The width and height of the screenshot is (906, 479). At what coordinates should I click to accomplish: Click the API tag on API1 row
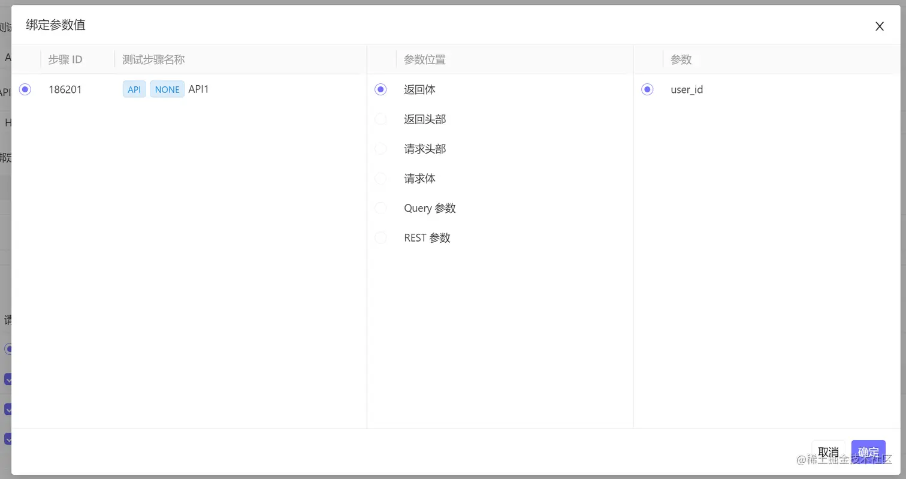click(134, 89)
